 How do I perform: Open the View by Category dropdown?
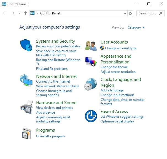pos(136,27)
